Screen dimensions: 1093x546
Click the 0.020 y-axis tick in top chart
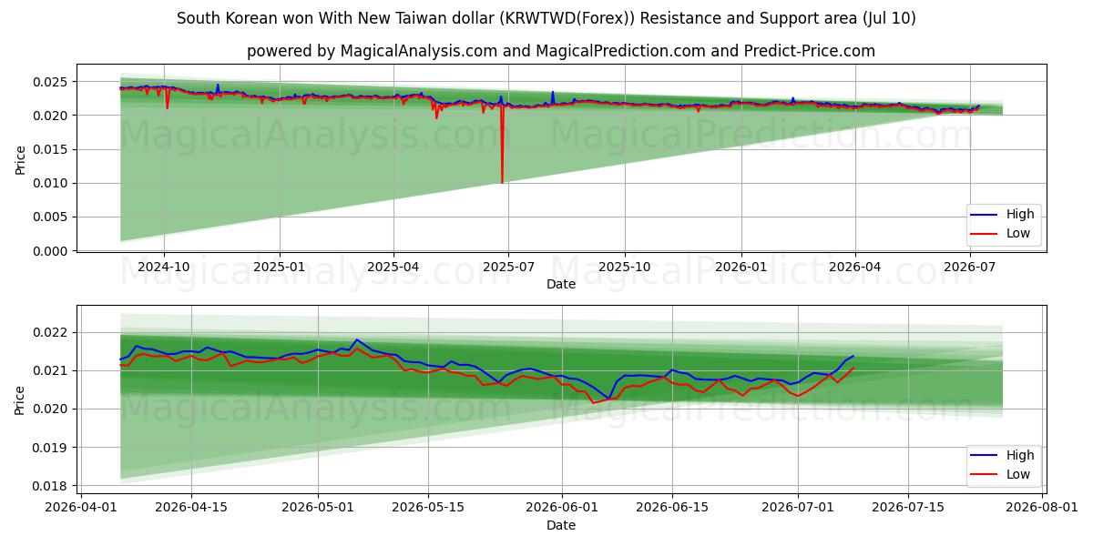[x=51, y=116]
